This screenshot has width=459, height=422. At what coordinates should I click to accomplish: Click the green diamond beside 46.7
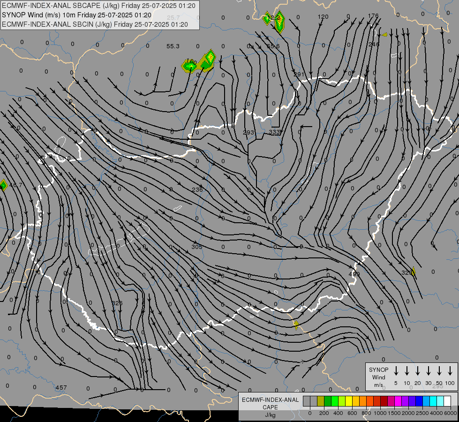pyautogui.click(x=3, y=185)
